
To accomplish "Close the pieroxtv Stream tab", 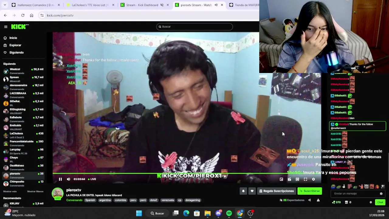I will pos(222,5).
